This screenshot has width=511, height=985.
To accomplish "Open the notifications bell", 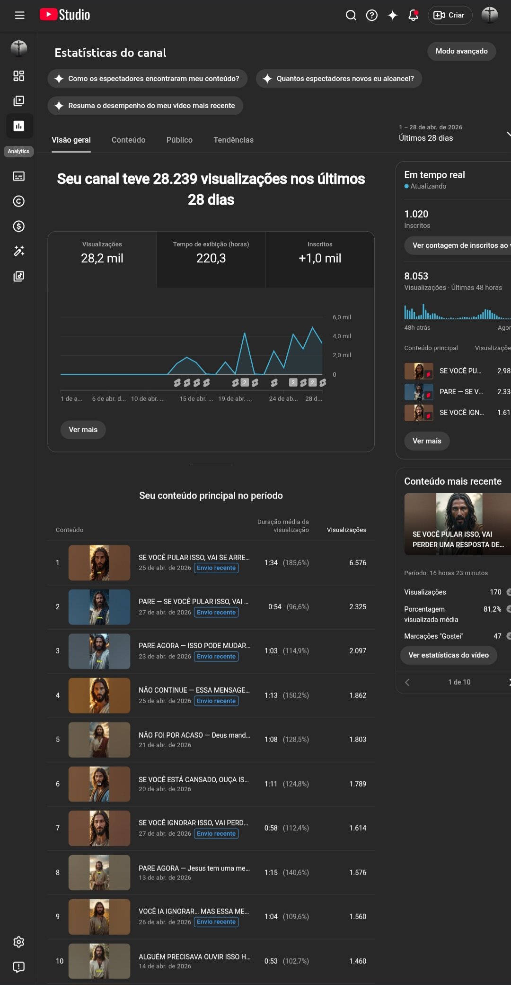I will [x=413, y=15].
